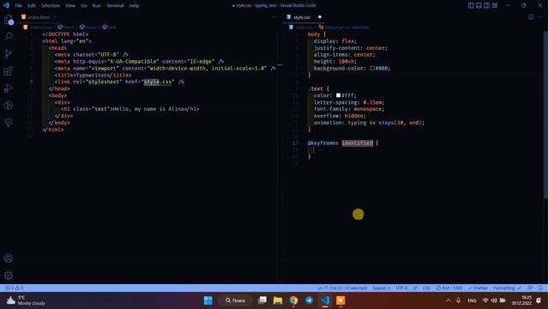Click the Prettier status bar item
Image resolution: width=549 pixels, height=309 pixels.
pyautogui.click(x=478, y=288)
